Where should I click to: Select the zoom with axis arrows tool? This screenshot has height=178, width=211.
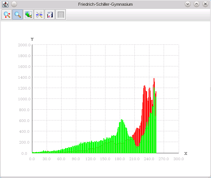click(7, 15)
